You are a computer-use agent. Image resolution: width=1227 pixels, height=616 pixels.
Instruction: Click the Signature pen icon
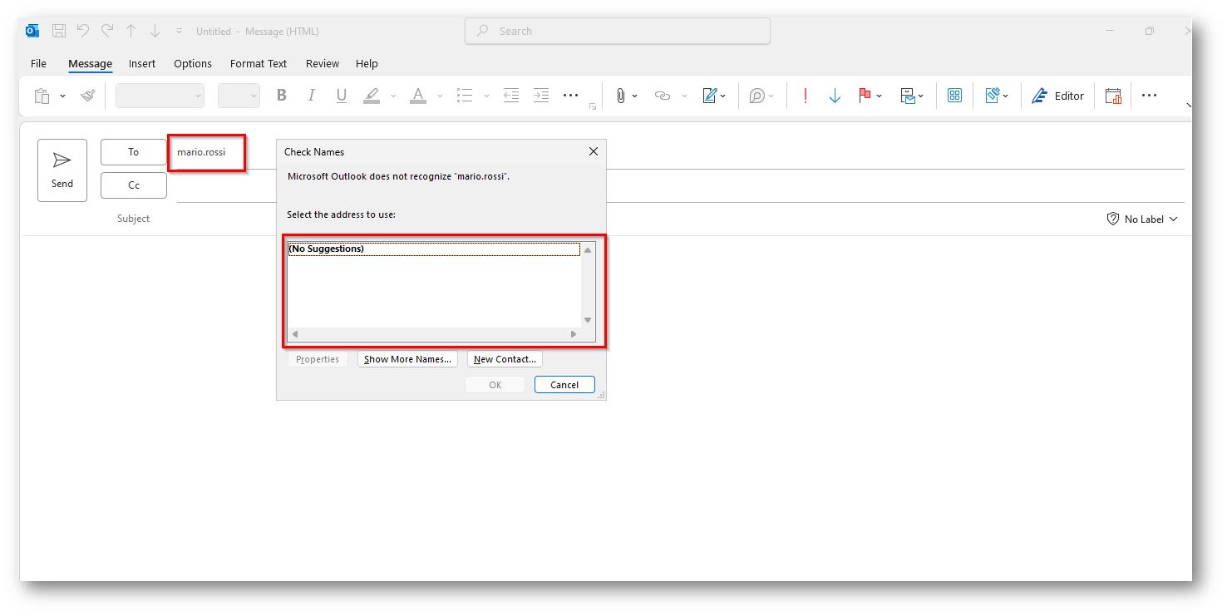click(709, 96)
